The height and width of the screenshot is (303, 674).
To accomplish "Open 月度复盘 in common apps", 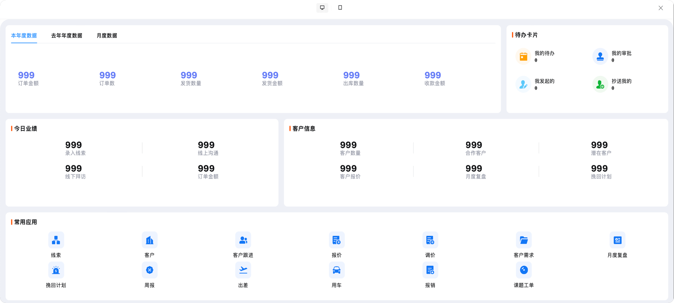I will pyautogui.click(x=617, y=240).
